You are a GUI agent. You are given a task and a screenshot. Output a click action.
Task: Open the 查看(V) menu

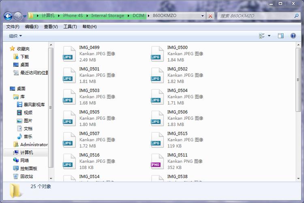[x=51, y=27]
